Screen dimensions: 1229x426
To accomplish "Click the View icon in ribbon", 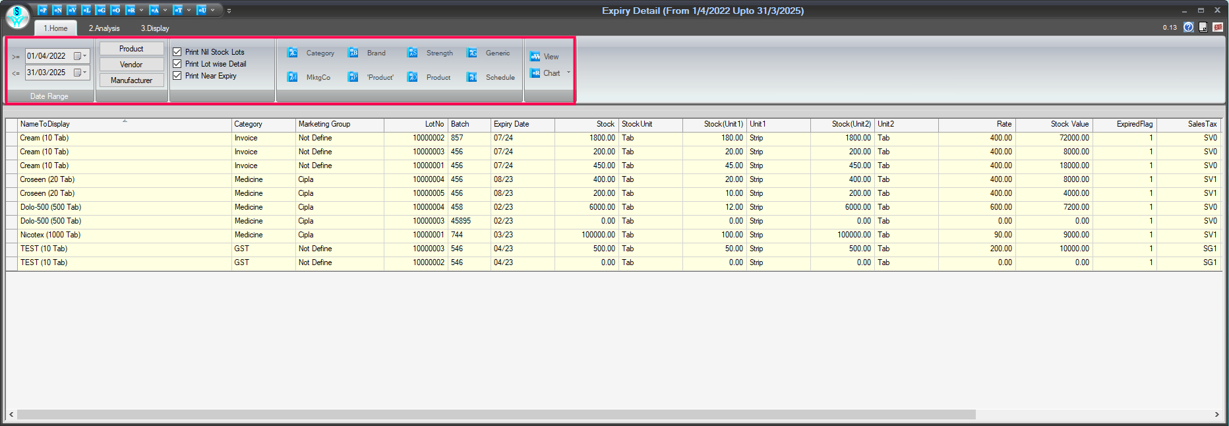I will coord(535,57).
